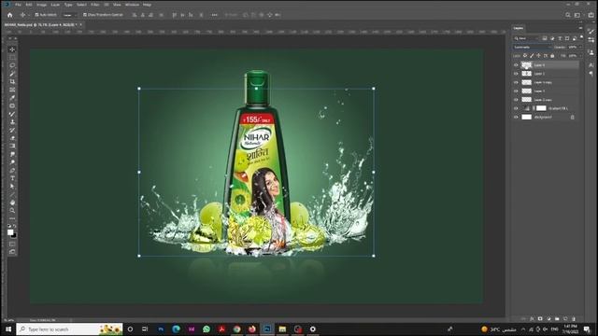The height and width of the screenshot is (336, 598).
Task: Hide Layer 4 with eye icon
Action: 516,65
